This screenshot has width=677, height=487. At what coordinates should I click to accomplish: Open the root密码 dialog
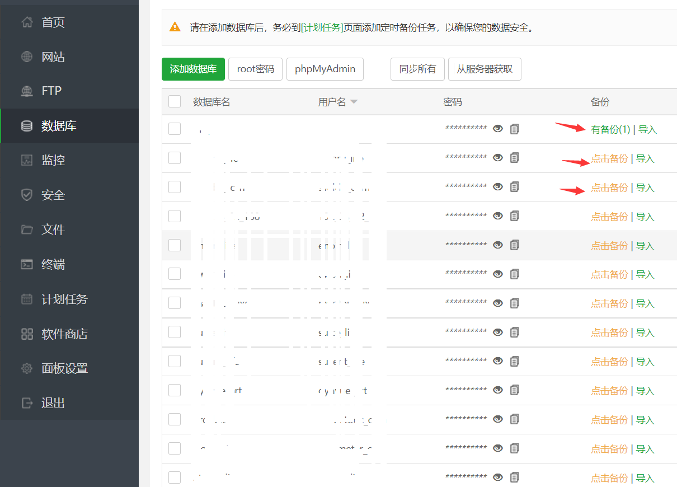point(255,69)
